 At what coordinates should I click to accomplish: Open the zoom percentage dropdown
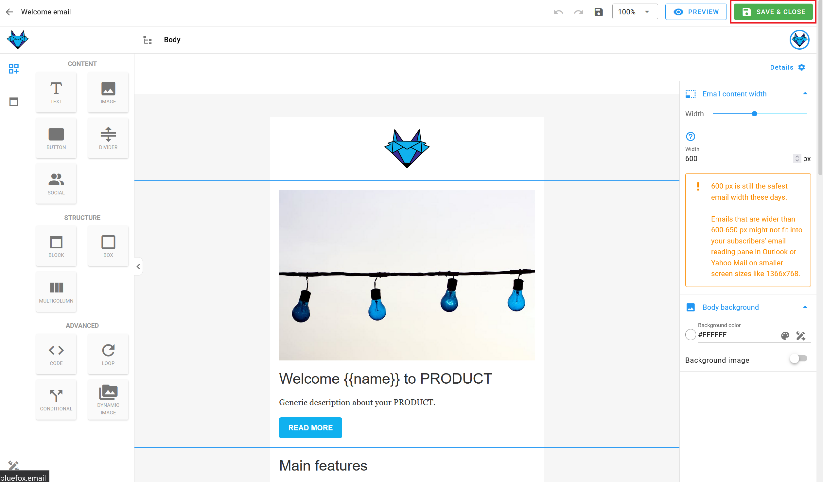point(634,11)
